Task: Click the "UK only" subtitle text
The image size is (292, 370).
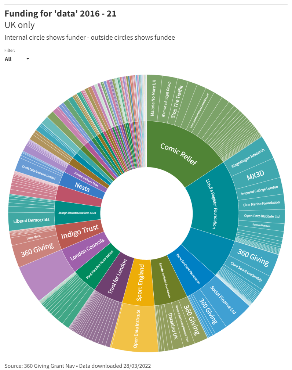Action: [x=19, y=25]
